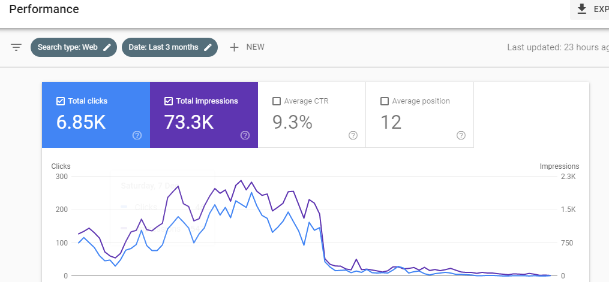This screenshot has height=282, width=609.
Task: Select the 9.3% average CTR value
Action: 292,122
